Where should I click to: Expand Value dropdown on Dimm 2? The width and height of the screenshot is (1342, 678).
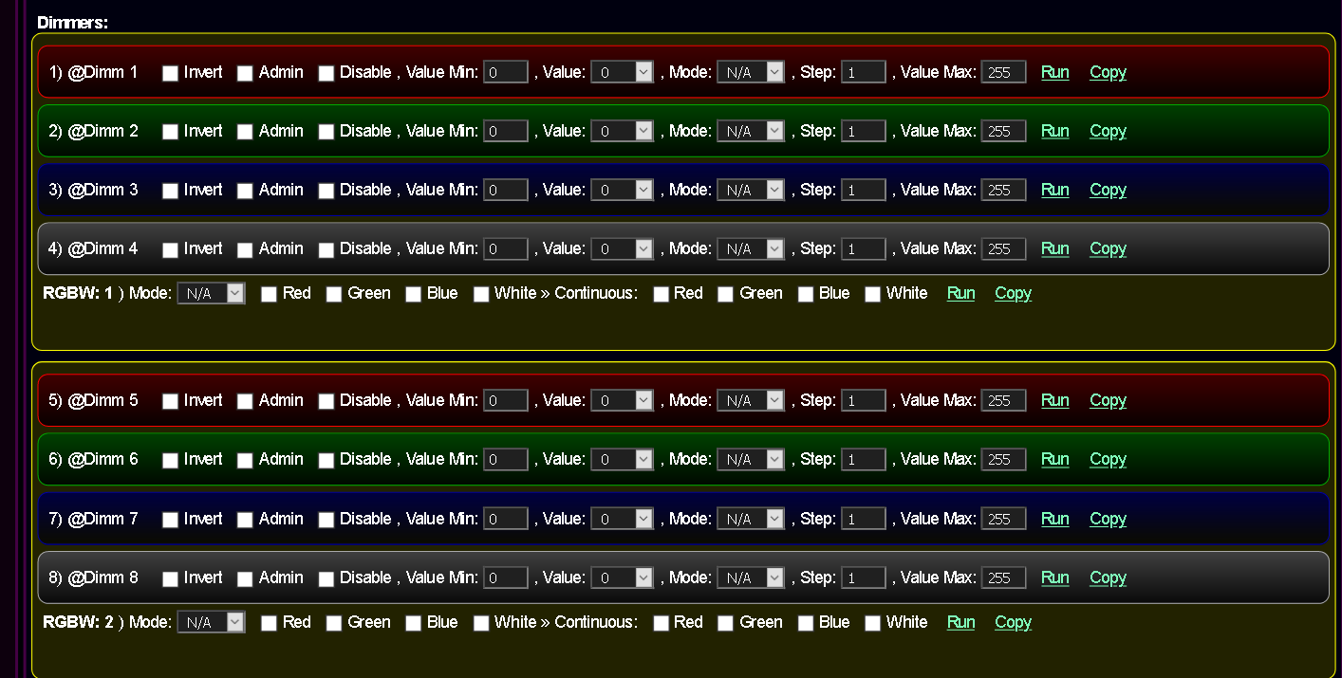[623, 131]
